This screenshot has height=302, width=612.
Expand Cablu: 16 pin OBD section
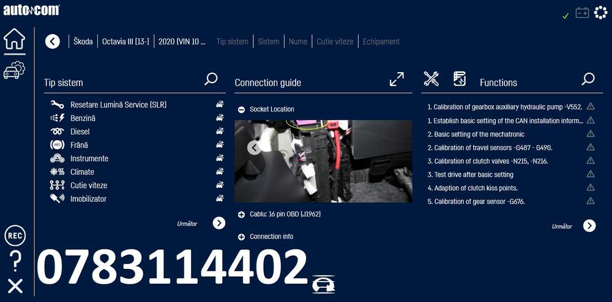(241, 215)
